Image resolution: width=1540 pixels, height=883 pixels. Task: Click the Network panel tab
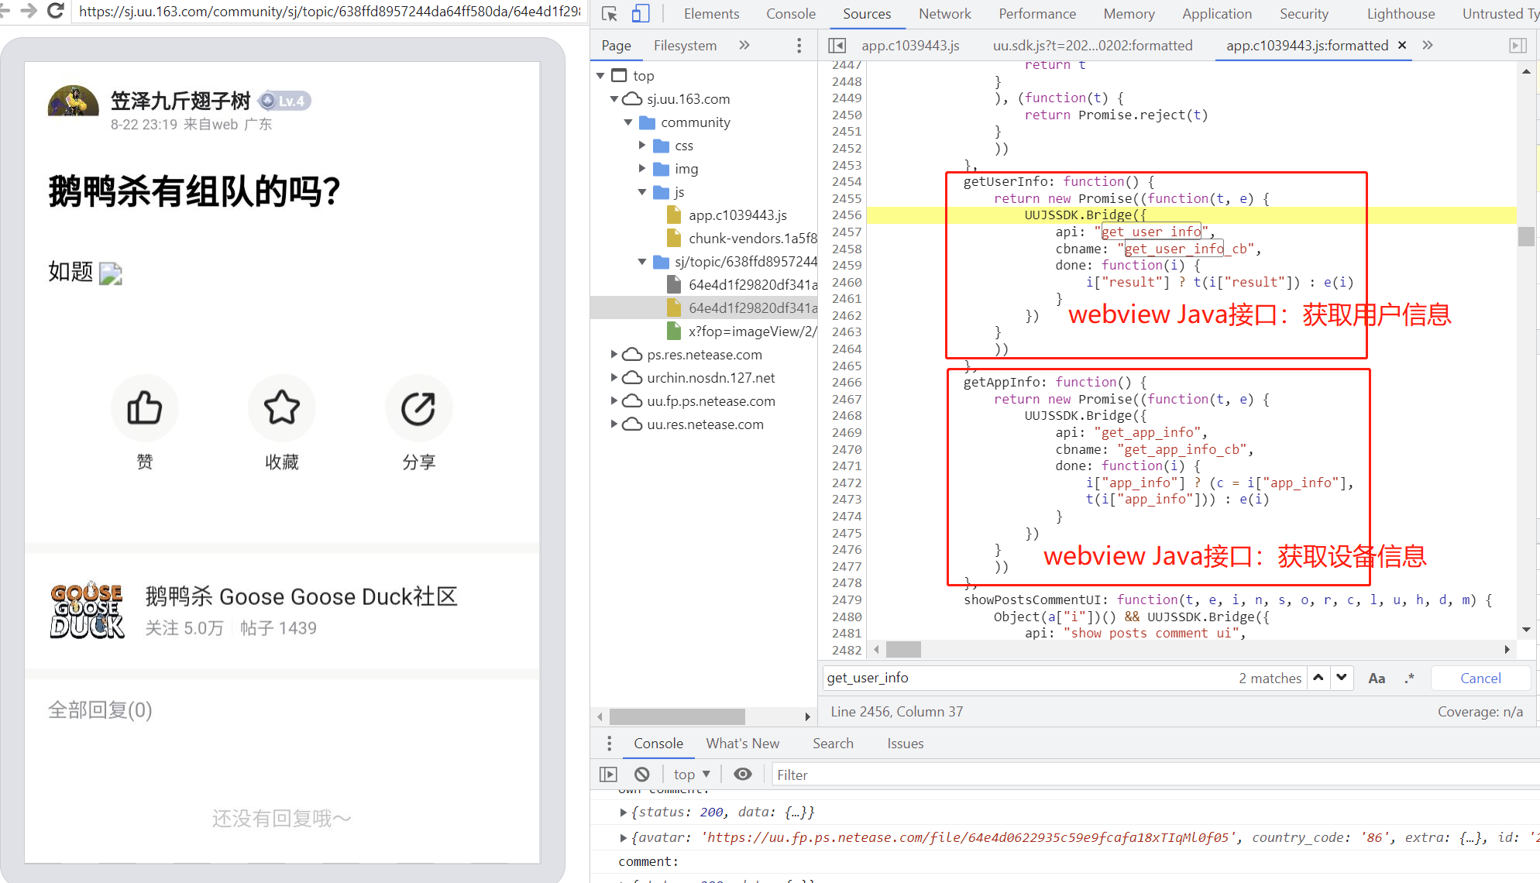[944, 14]
